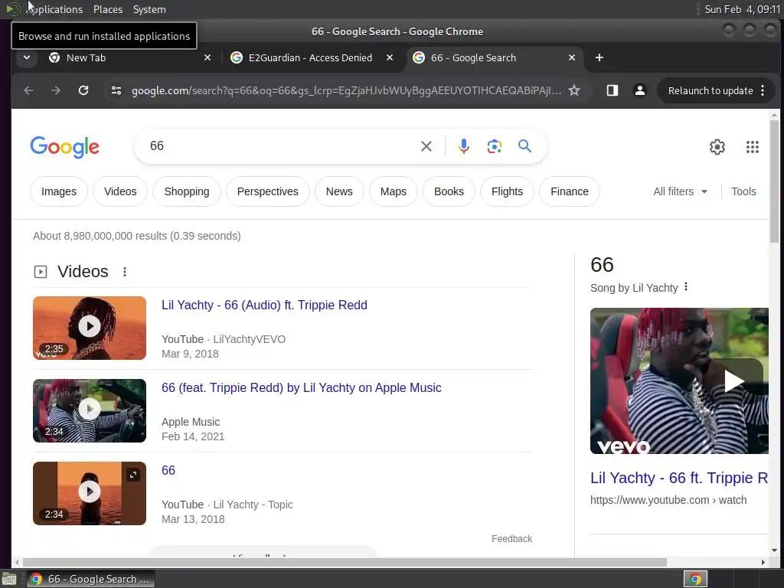Click the browser forward arrow

point(55,90)
